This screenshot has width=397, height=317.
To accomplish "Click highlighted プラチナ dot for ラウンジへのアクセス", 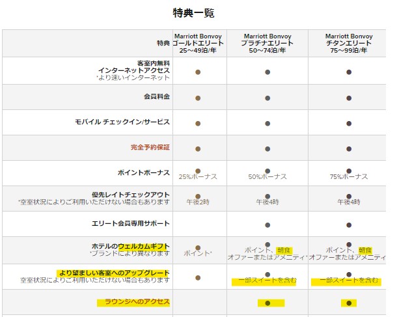I will [x=267, y=303].
